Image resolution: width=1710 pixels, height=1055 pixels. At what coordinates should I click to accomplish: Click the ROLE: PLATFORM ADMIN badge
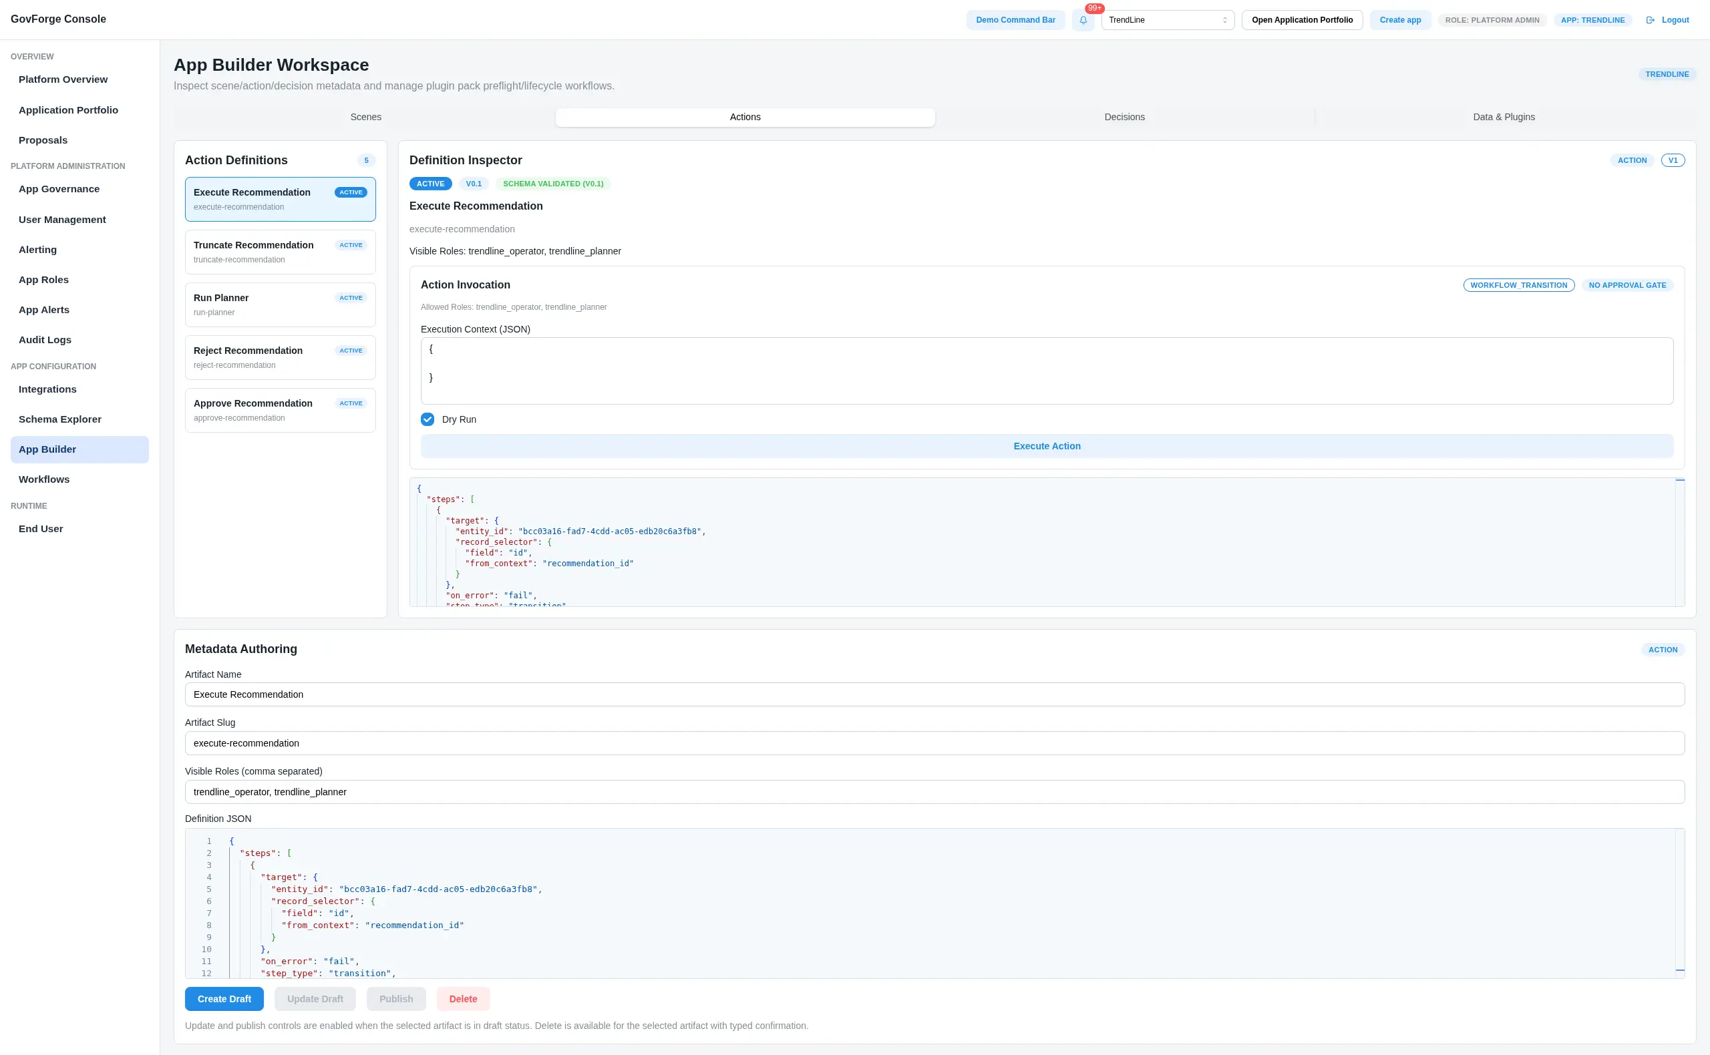click(x=1492, y=20)
